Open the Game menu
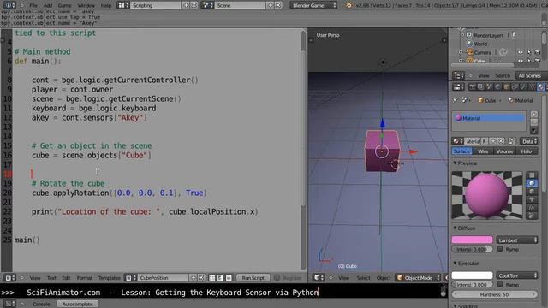The width and height of the screenshot is (548, 308). click(65, 6)
